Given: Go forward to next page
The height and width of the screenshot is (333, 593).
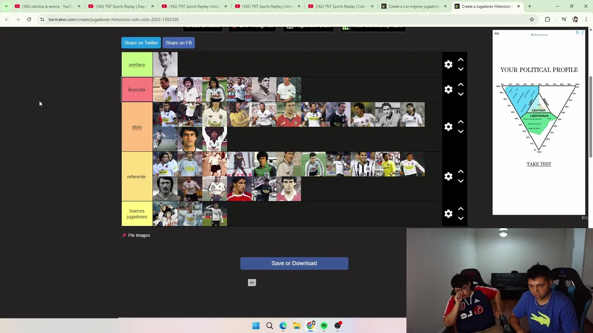Looking at the screenshot, I should [x=18, y=19].
